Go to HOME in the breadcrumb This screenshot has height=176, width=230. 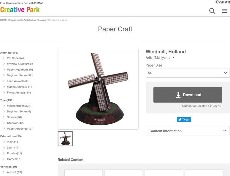pos(4,20)
